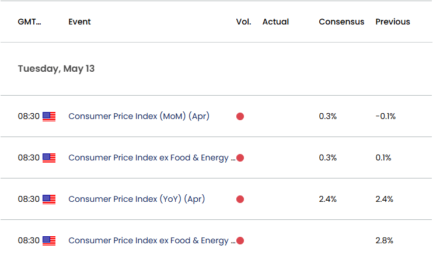Image resolution: width=433 pixels, height=259 pixels.
Task: Select the GMT time column header
Action: [29, 22]
